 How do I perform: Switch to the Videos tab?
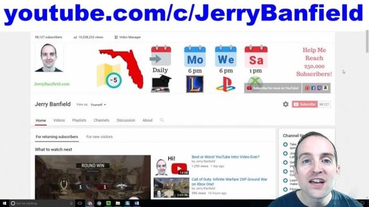click(x=59, y=120)
